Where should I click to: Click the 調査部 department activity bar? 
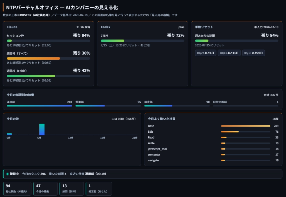pyautogui.click(x=177, y=106)
